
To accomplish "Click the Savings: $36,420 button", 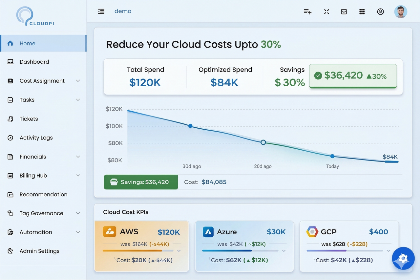I will point(140,182).
